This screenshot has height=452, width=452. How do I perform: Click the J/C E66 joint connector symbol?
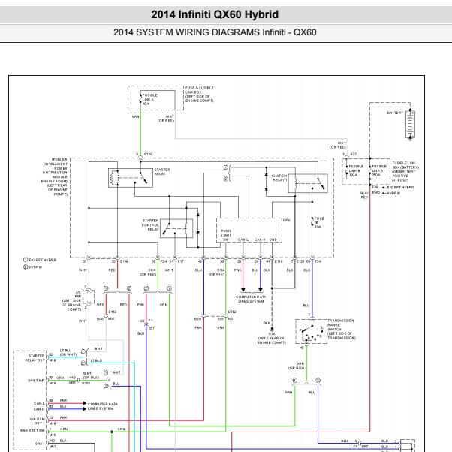(x=89, y=297)
